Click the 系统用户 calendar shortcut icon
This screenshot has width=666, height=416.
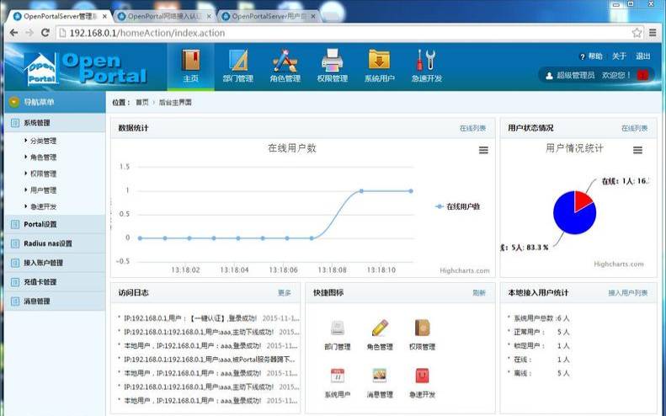point(338,375)
